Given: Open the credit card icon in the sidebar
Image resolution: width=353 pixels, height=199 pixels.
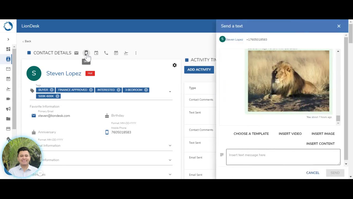Looking at the screenshot, I should (x=8, y=129).
